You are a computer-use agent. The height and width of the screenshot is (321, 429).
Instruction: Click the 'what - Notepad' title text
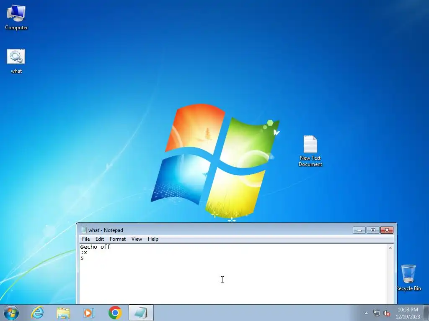pyautogui.click(x=106, y=230)
